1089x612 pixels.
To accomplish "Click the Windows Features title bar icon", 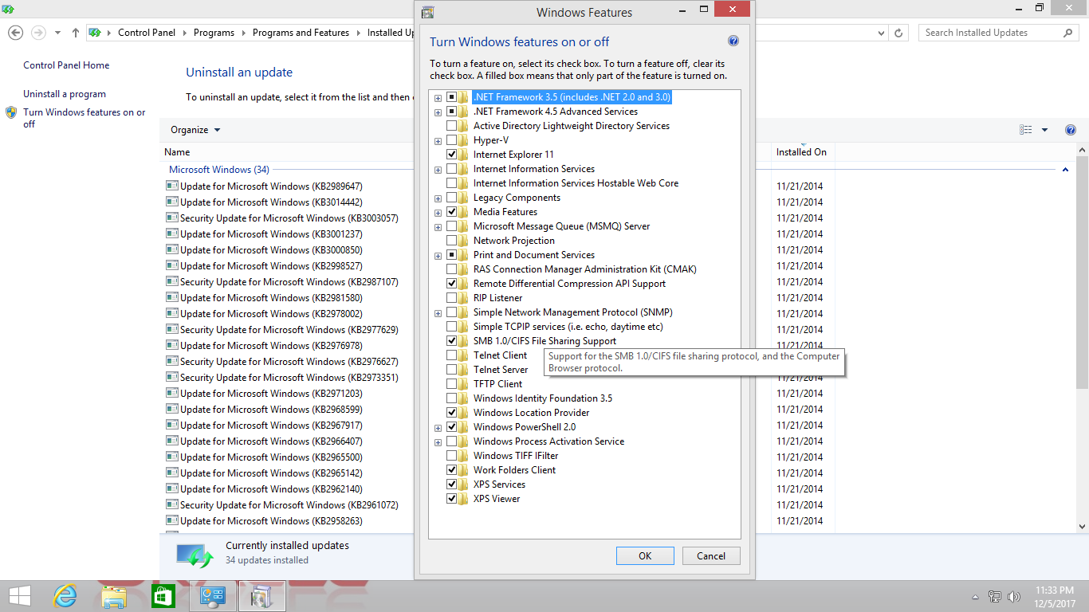I will pos(428,12).
